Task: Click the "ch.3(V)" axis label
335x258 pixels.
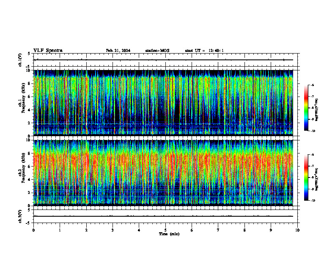Action: pyautogui.click(x=20, y=216)
